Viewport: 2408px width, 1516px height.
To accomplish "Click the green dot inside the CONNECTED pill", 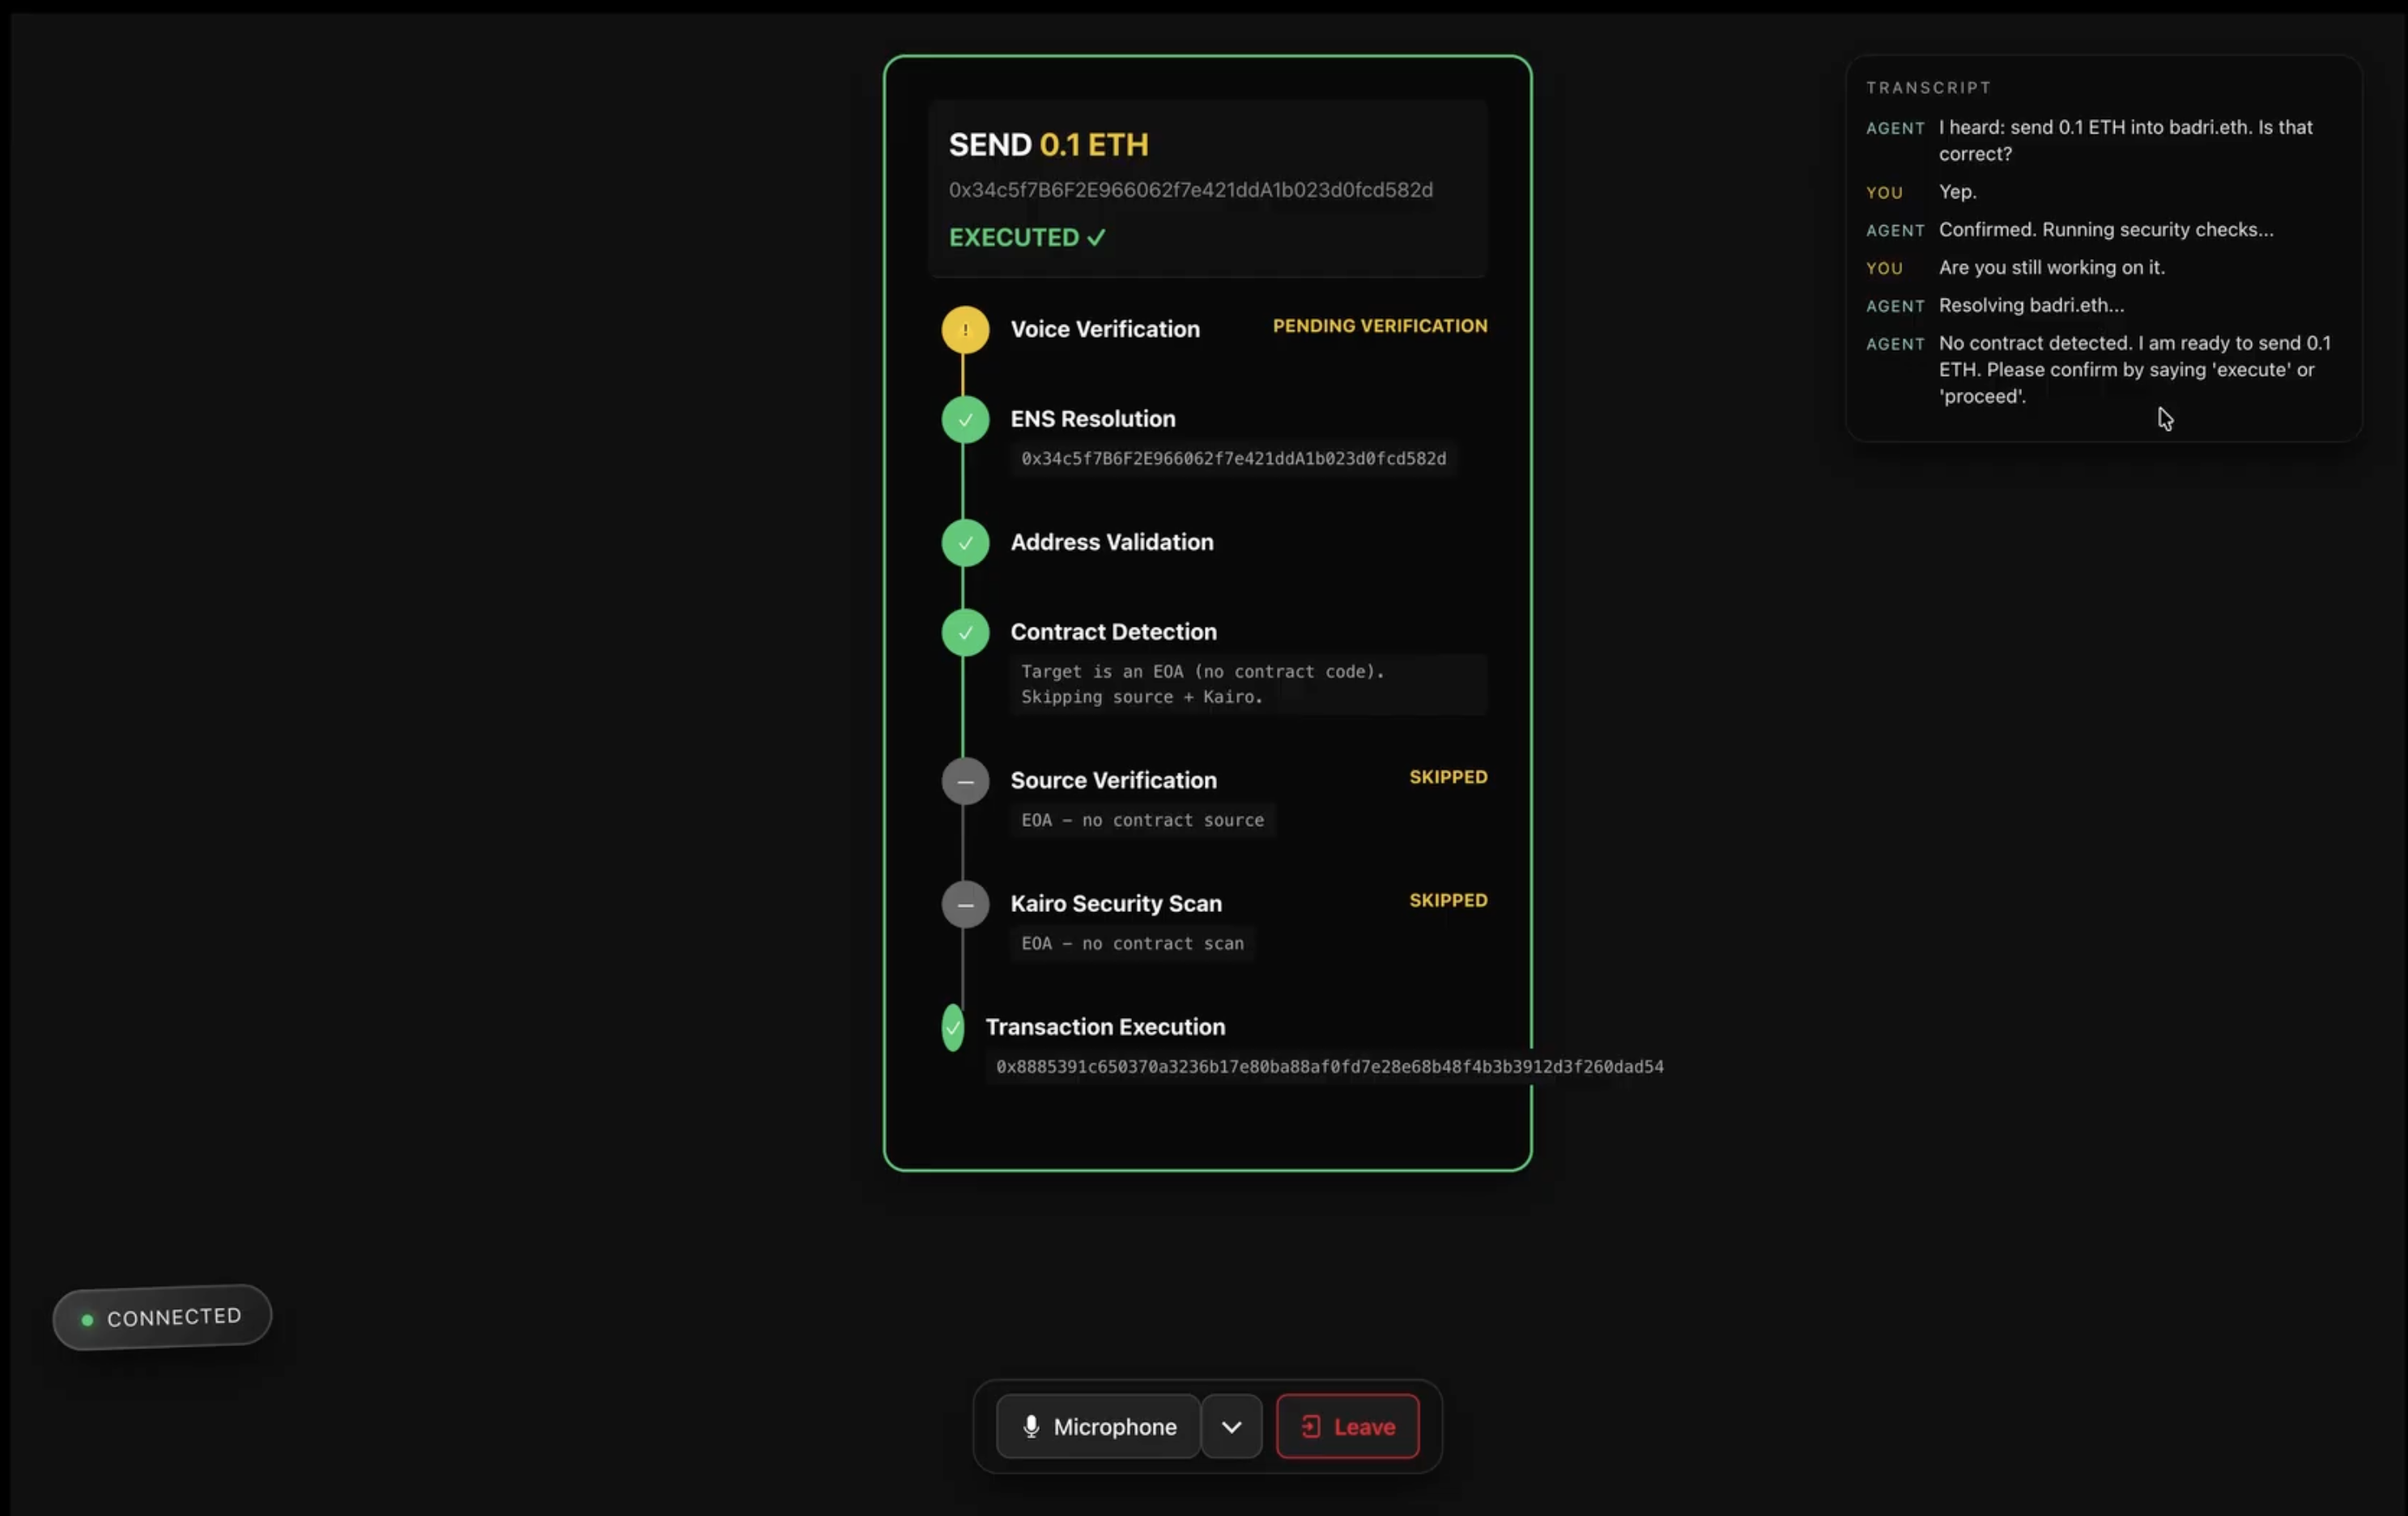I will click(88, 1318).
